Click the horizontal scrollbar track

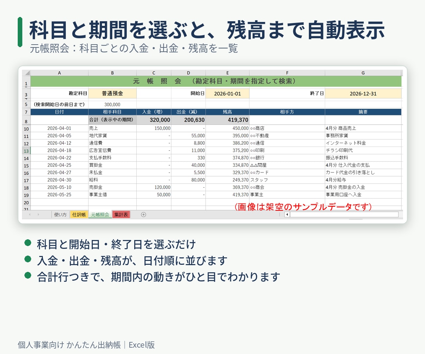(344, 215)
